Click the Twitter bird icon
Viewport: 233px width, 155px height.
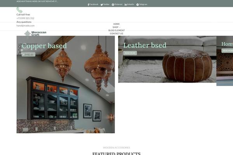[102, 5]
